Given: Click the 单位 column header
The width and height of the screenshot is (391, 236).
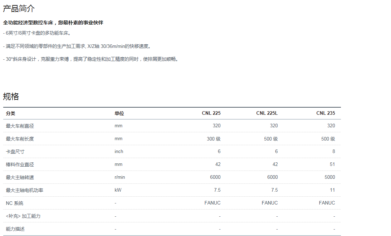Looking at the screenshot, I should tap(119, 113).
